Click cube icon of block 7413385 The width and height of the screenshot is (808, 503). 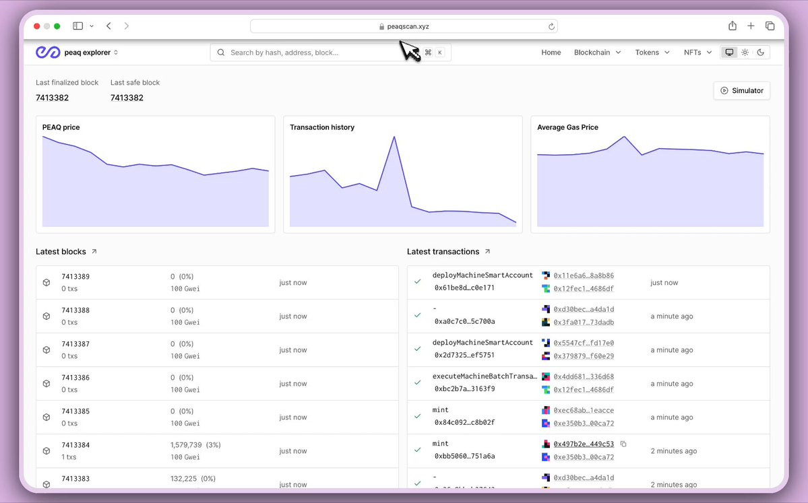pos(46,417)
